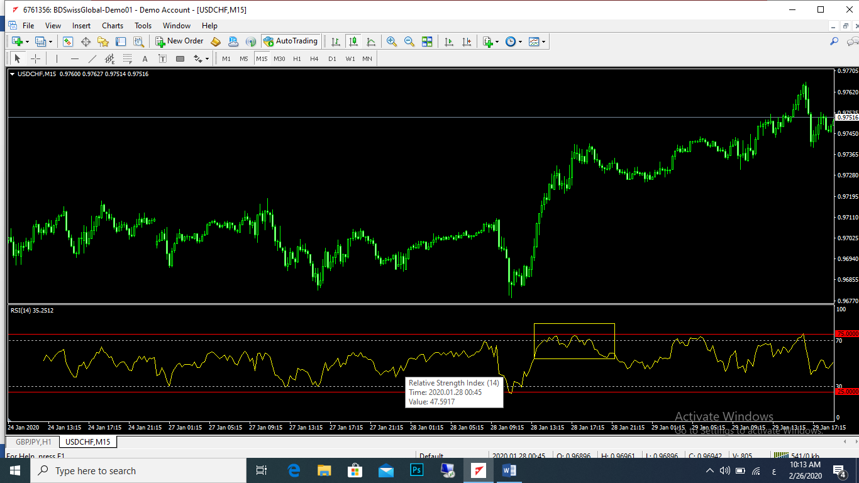The width and height of the screenshot is (859, 483).
Task: Open the Periods clock dropdown
Action: [519, 42]
